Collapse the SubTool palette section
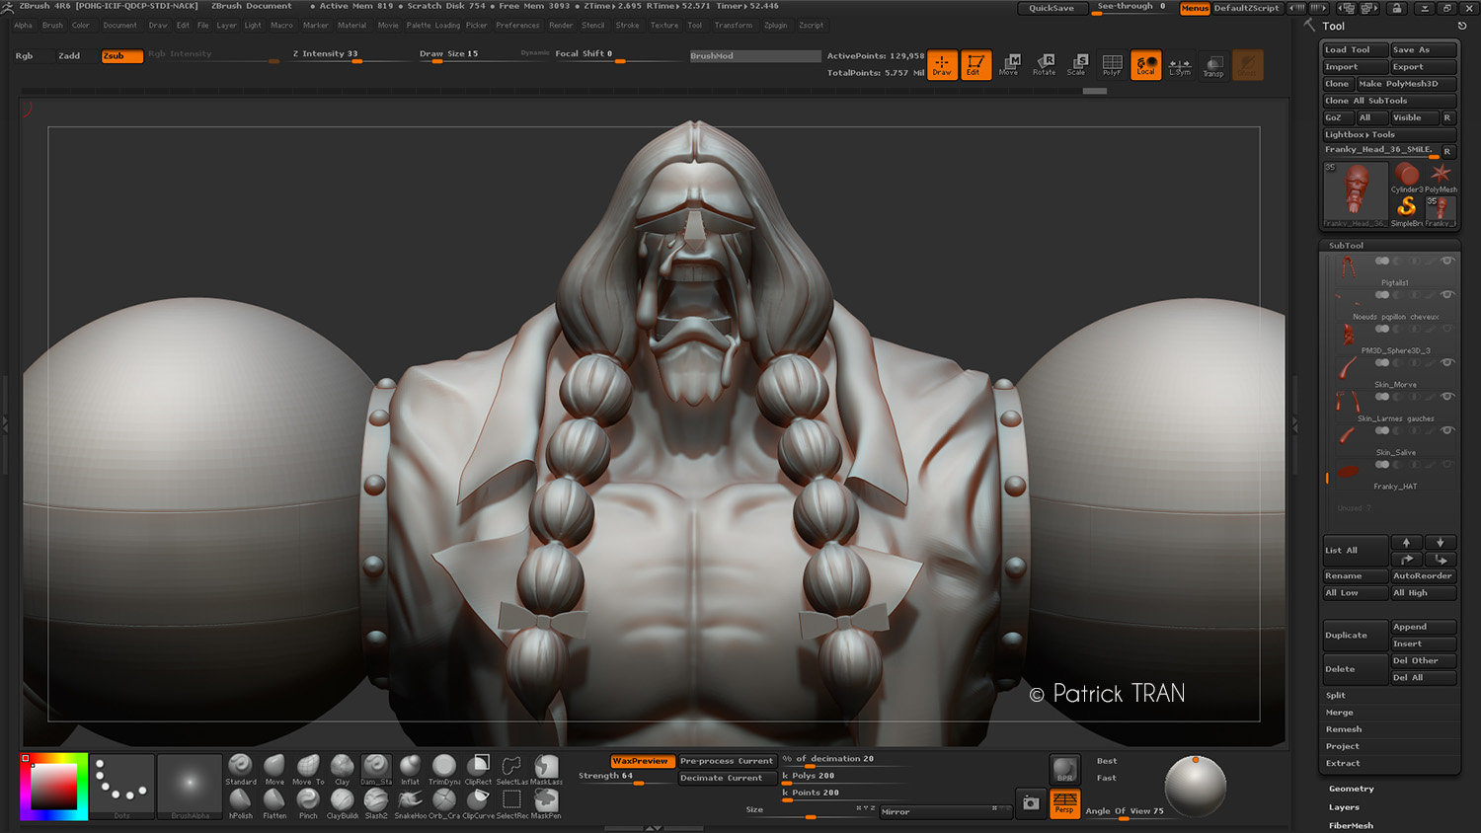 point(1346,245)
